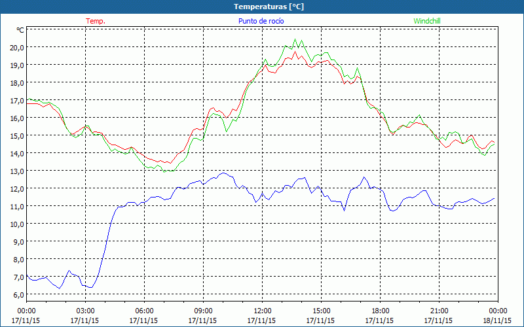Click the '10,0' y-axis value
The height and width of the screenshot is (327, 524).
17,224
